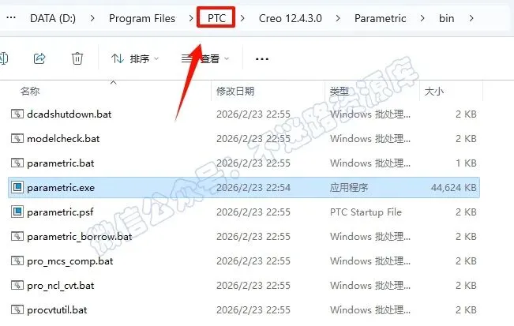Image resolution: width=514 pixels, height=326 pixels.
Task: Open the 查看 view dropdown
Action: (x=205, y=59)
